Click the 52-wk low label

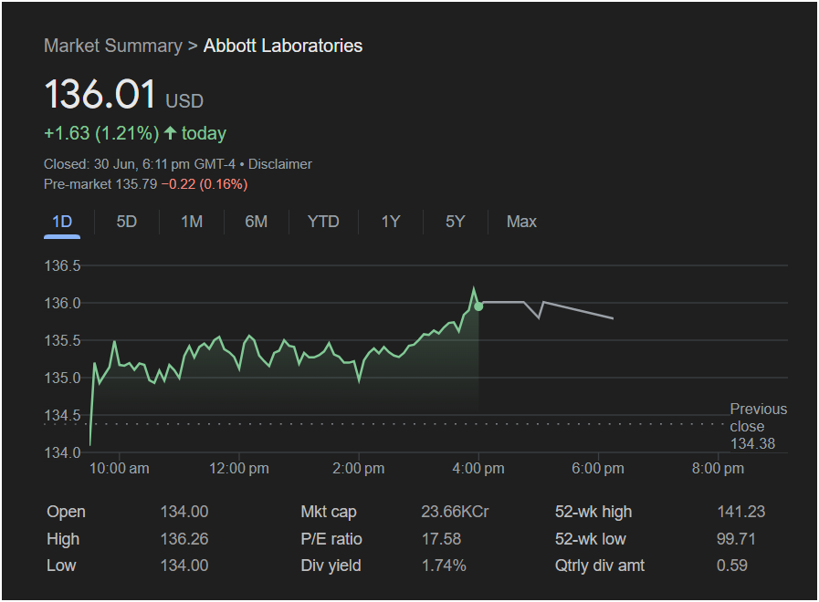[590, 539]
